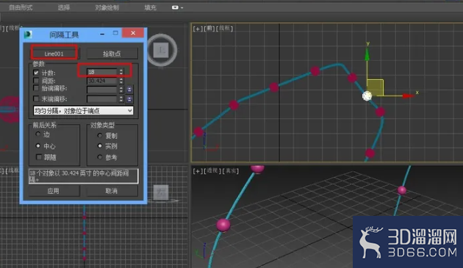Click the [真实] shading label in perspective viewport
Viewport: 463px width, 268px height.
point(230,171)
